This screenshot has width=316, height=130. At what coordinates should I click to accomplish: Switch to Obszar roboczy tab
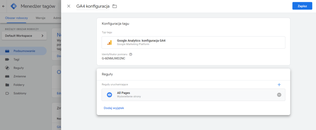tap(17, 18)
